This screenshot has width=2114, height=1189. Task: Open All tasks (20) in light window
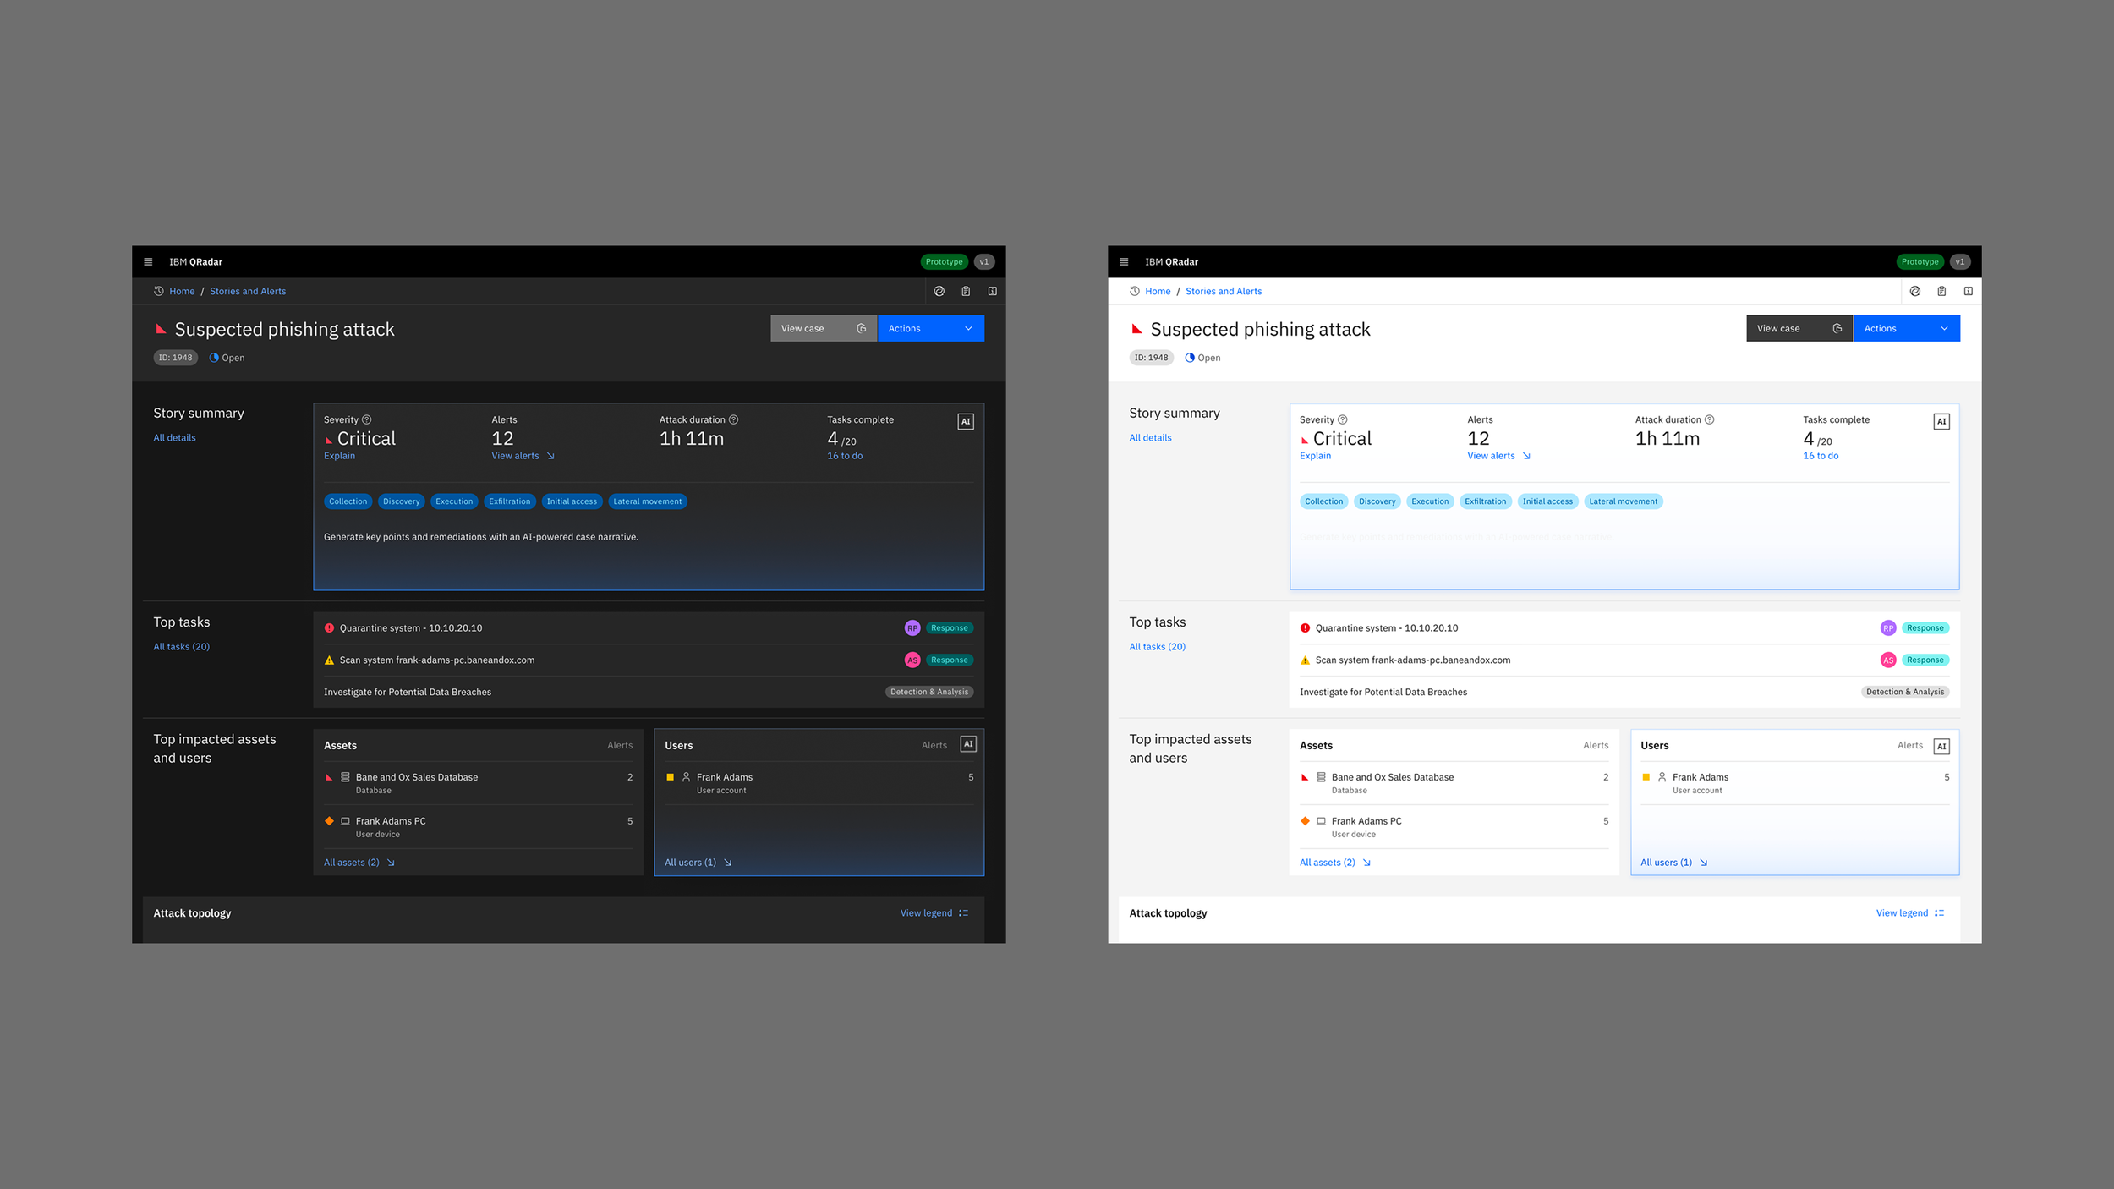(x=1158, y=647)
